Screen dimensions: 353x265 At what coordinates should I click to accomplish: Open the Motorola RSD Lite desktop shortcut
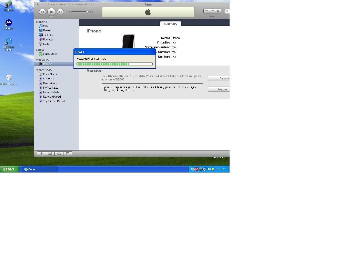point(9,24)
